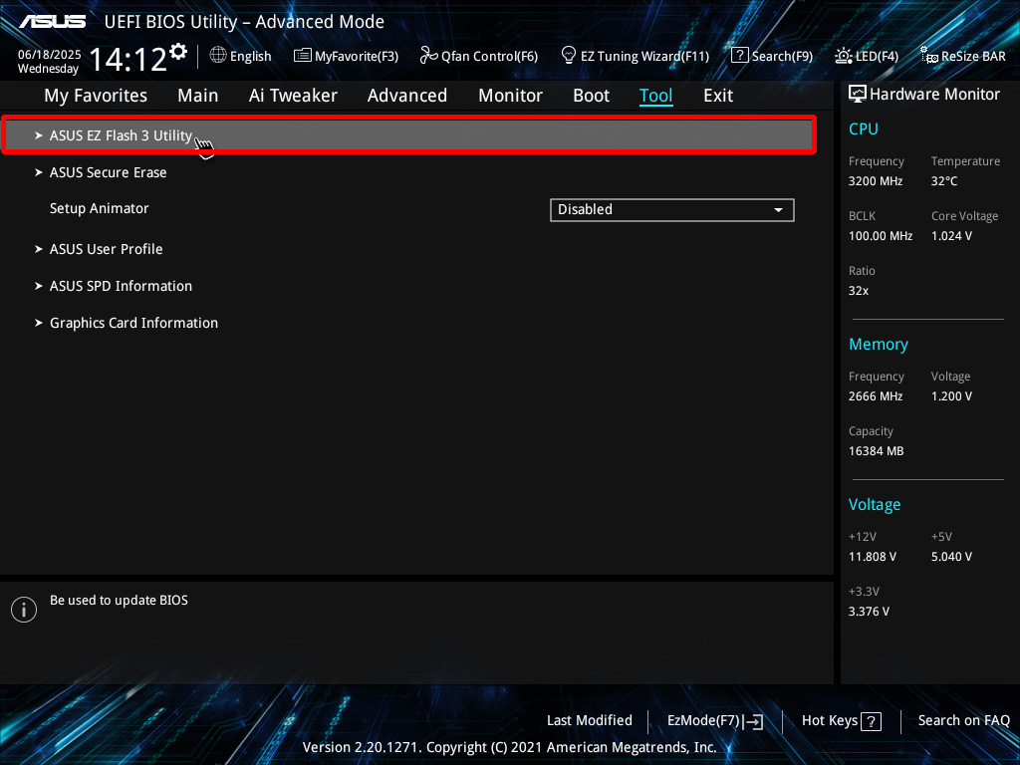Open ASUS Secure Erase entry
Image resolution: width=1020 pixels, height=765 pixels.
(108, 172)
